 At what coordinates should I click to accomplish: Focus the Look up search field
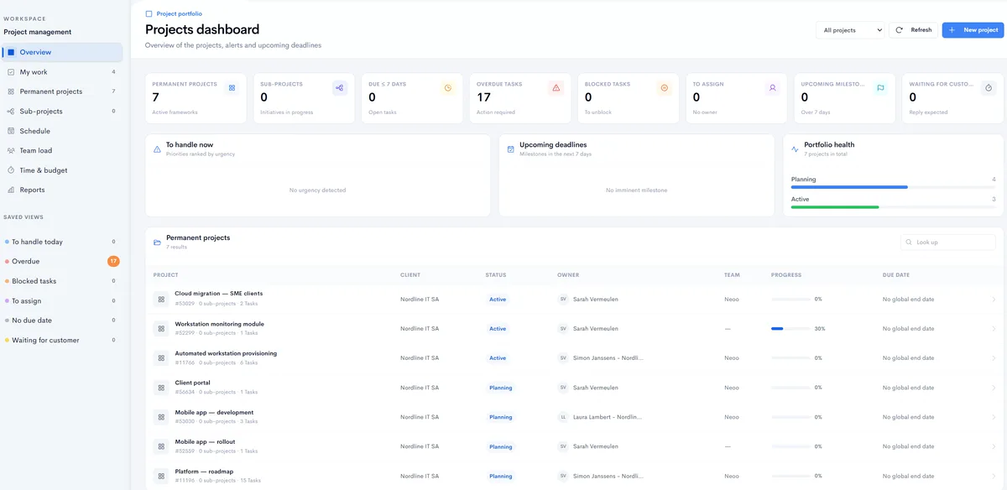click(948, 242)
